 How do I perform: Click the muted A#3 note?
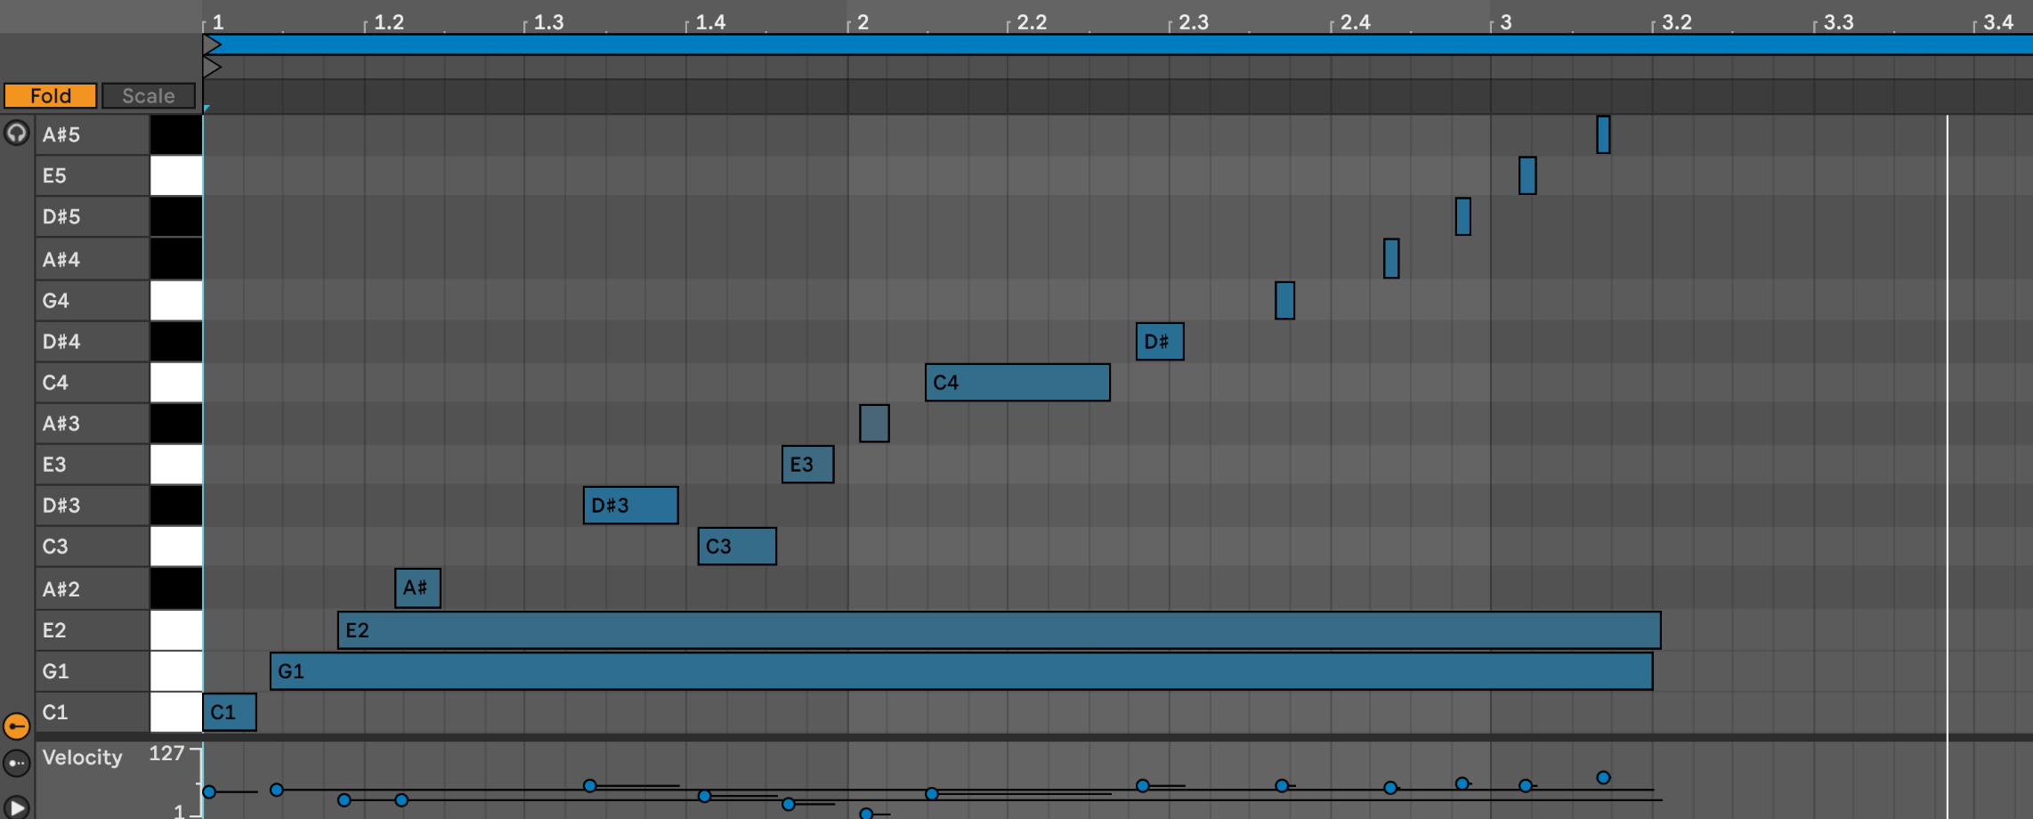point(874,424)
